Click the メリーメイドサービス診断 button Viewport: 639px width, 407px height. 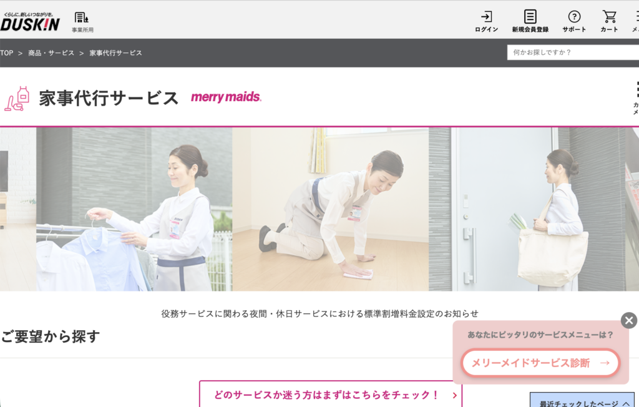(540, 363)
